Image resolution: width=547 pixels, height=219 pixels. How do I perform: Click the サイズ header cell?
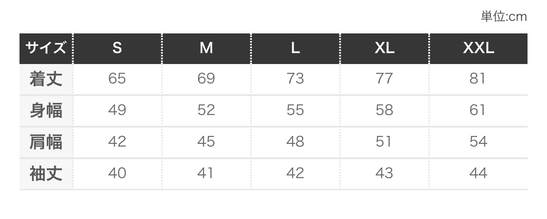(45, 48)
